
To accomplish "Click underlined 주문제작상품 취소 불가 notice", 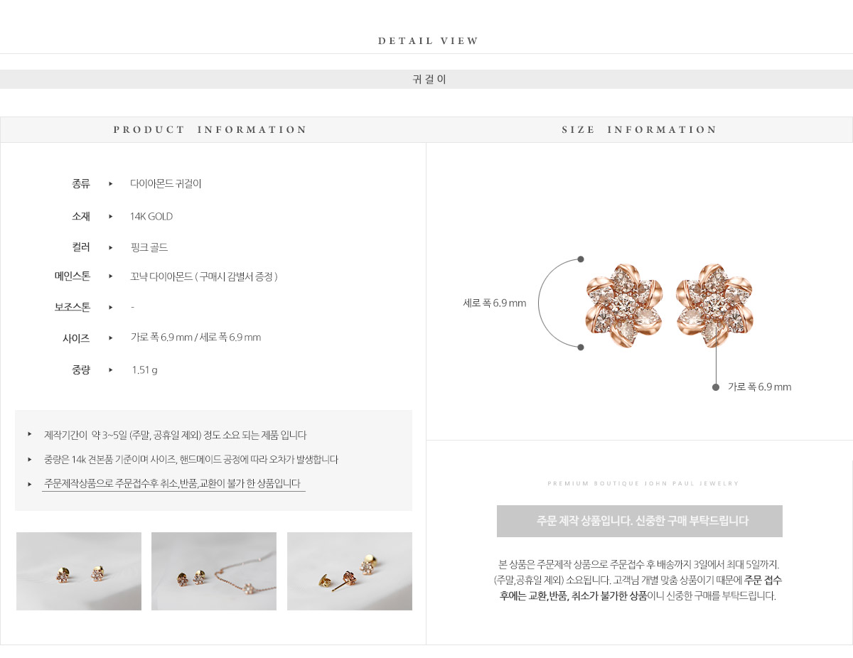I will point(173,484).
